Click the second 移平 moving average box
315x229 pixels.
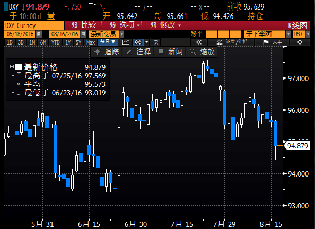tap(224, 34)
